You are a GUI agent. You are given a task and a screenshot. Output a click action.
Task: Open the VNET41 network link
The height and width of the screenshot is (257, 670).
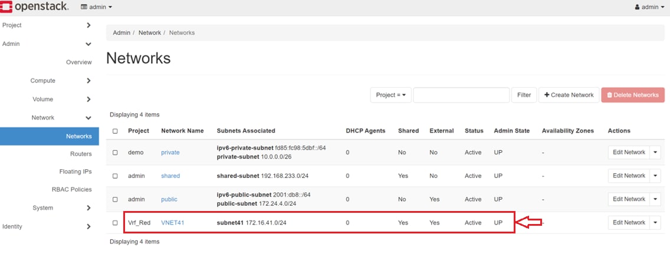pyautogui.click(x=173, y=223)
